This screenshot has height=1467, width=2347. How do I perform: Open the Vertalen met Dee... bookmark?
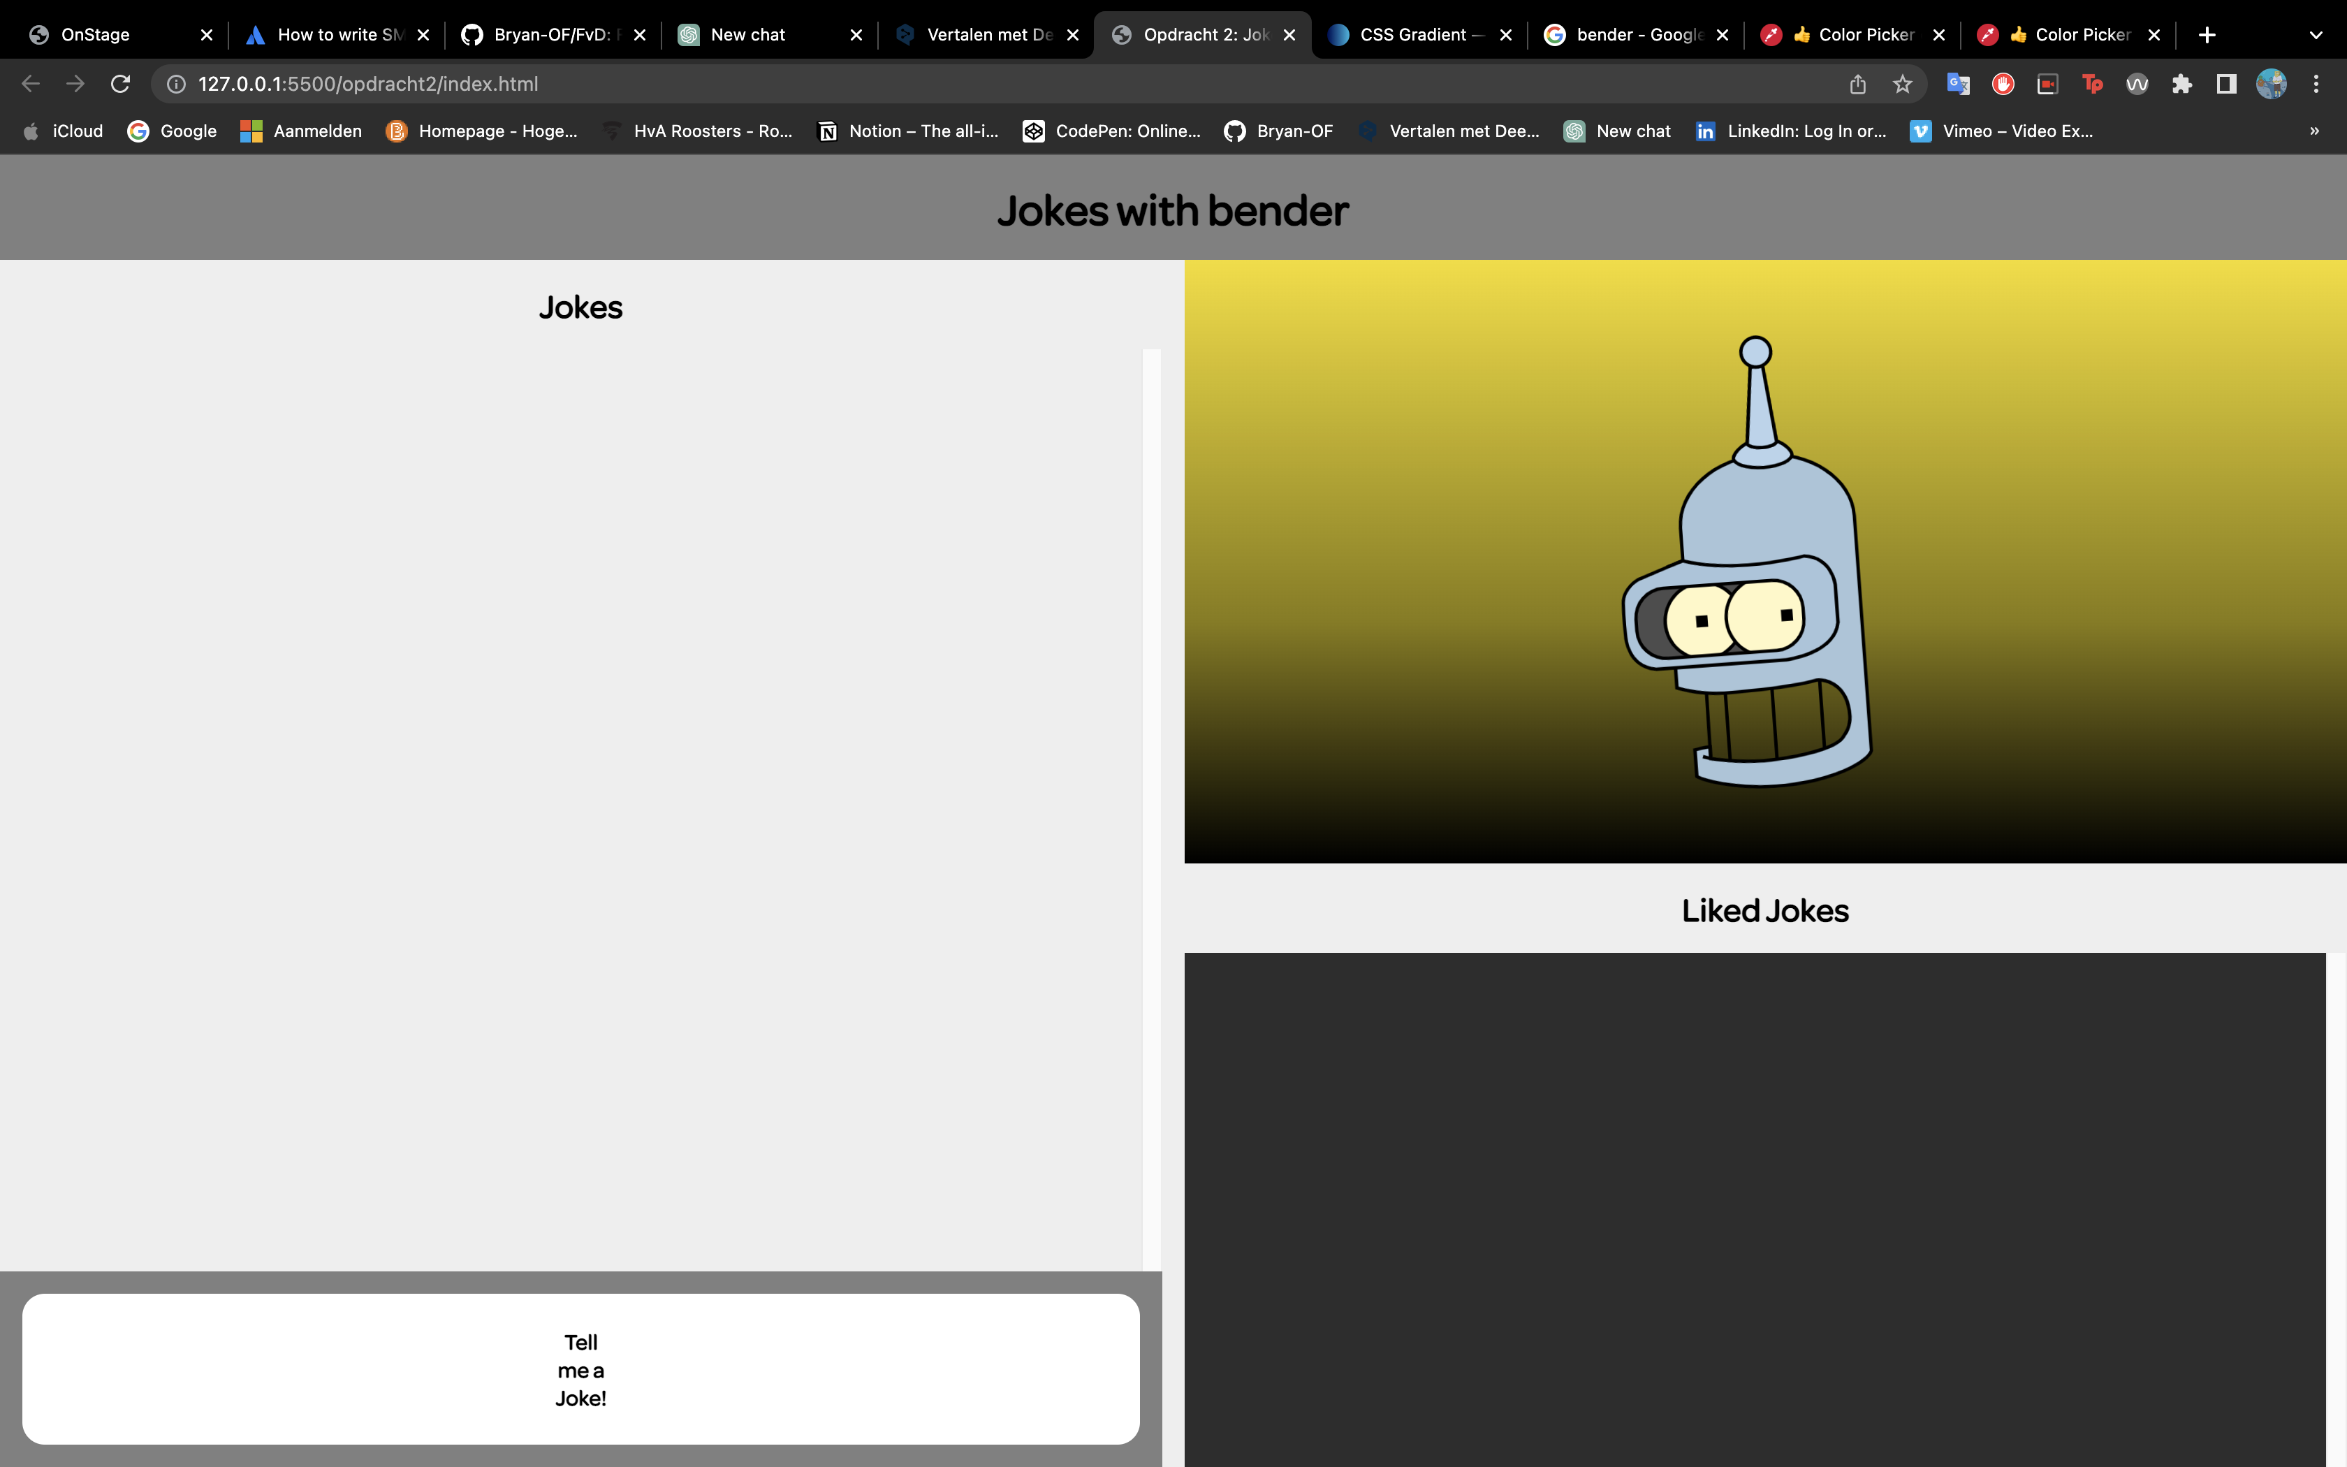tap(1449, 131)
